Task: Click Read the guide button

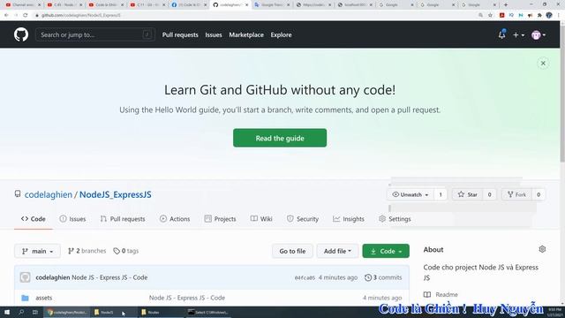Action: pyautogui.click(x=280, y=138)
